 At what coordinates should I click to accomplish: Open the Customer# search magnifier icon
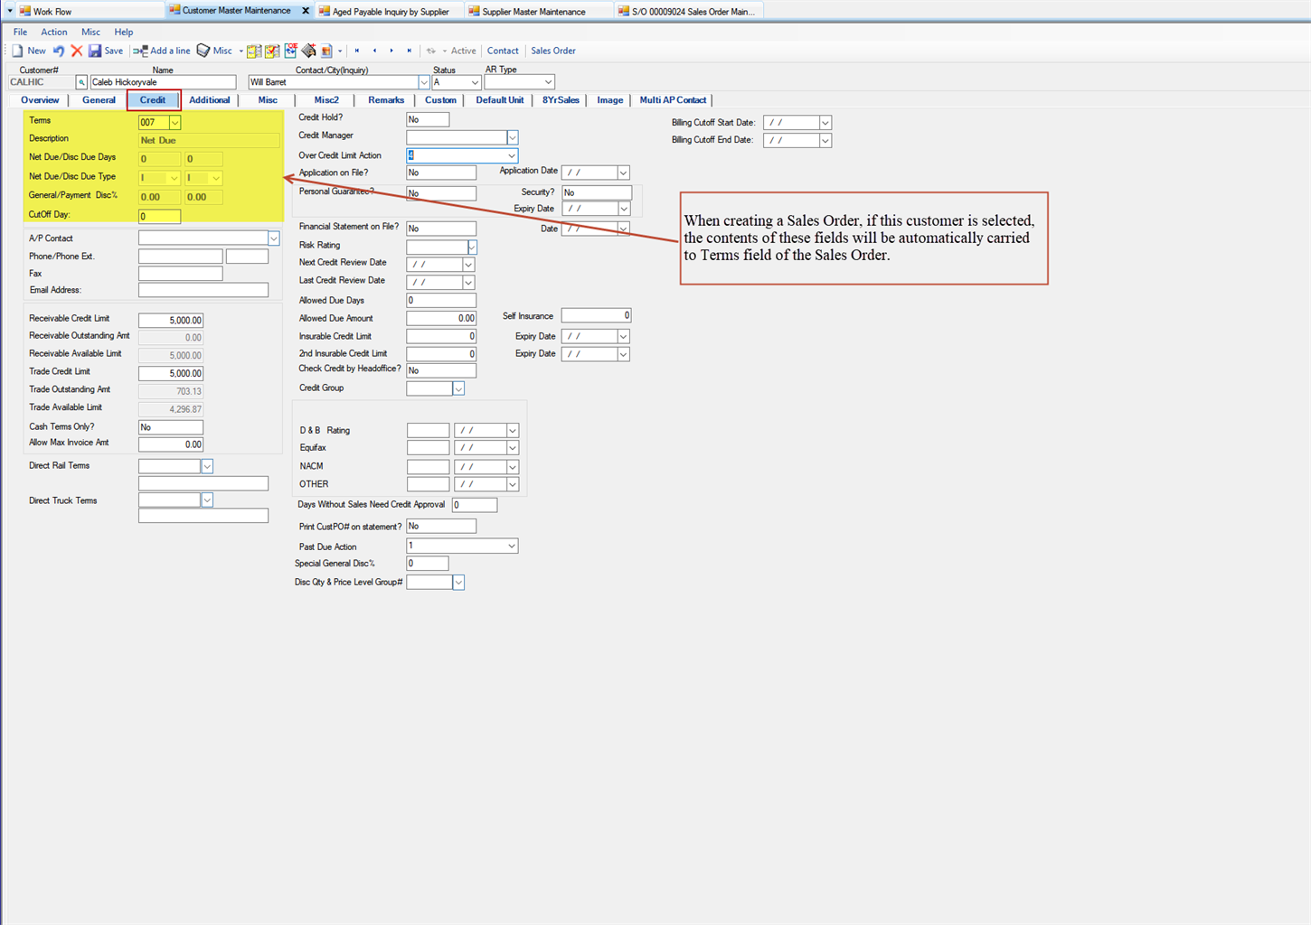[x=80, y=81]
